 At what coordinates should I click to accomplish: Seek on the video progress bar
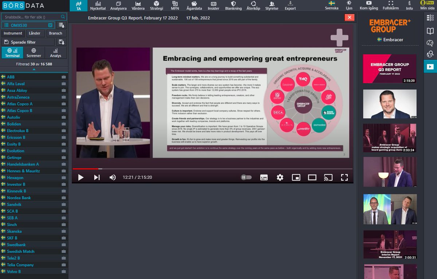[x=212, y=169]
